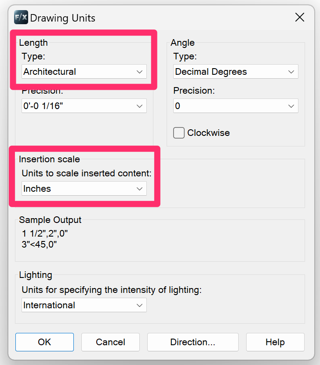Click the F/X logo icon in title bar
This screenshot has width=320, height=365.
point(21,18)
